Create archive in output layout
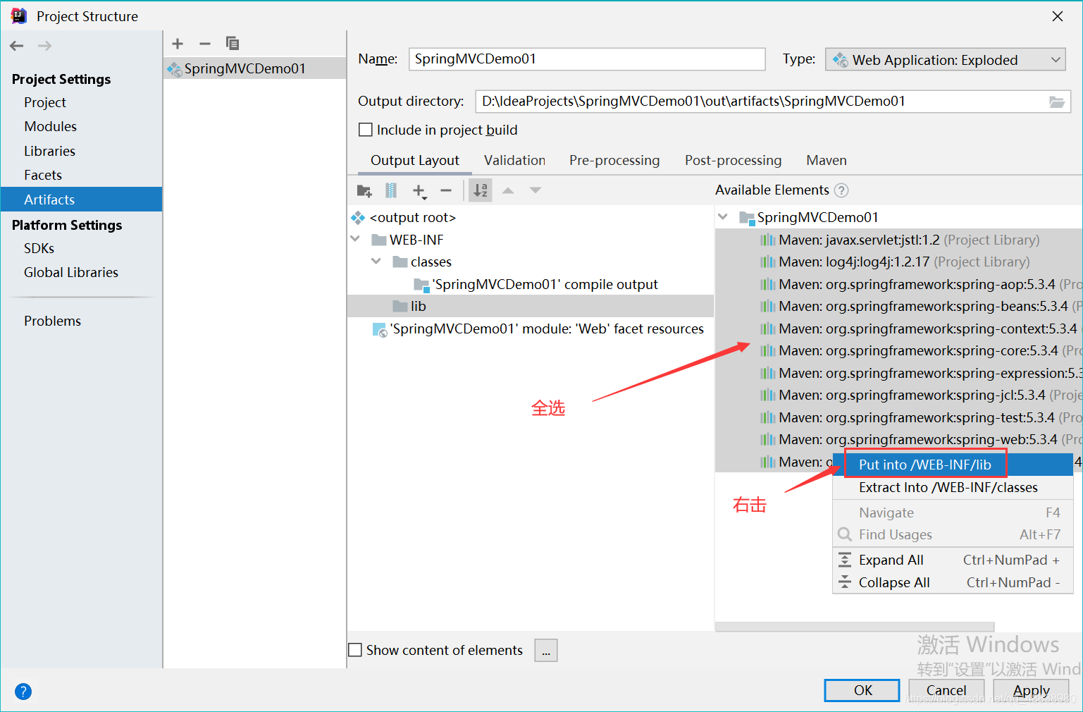The image size is (1083, 712). [x=391, y=190]
